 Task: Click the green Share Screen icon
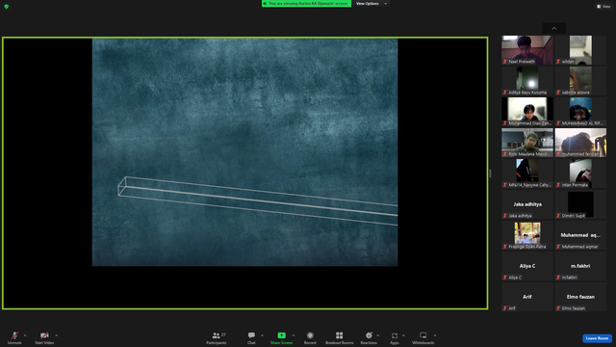pyautogui.click(x=282, y=335)
